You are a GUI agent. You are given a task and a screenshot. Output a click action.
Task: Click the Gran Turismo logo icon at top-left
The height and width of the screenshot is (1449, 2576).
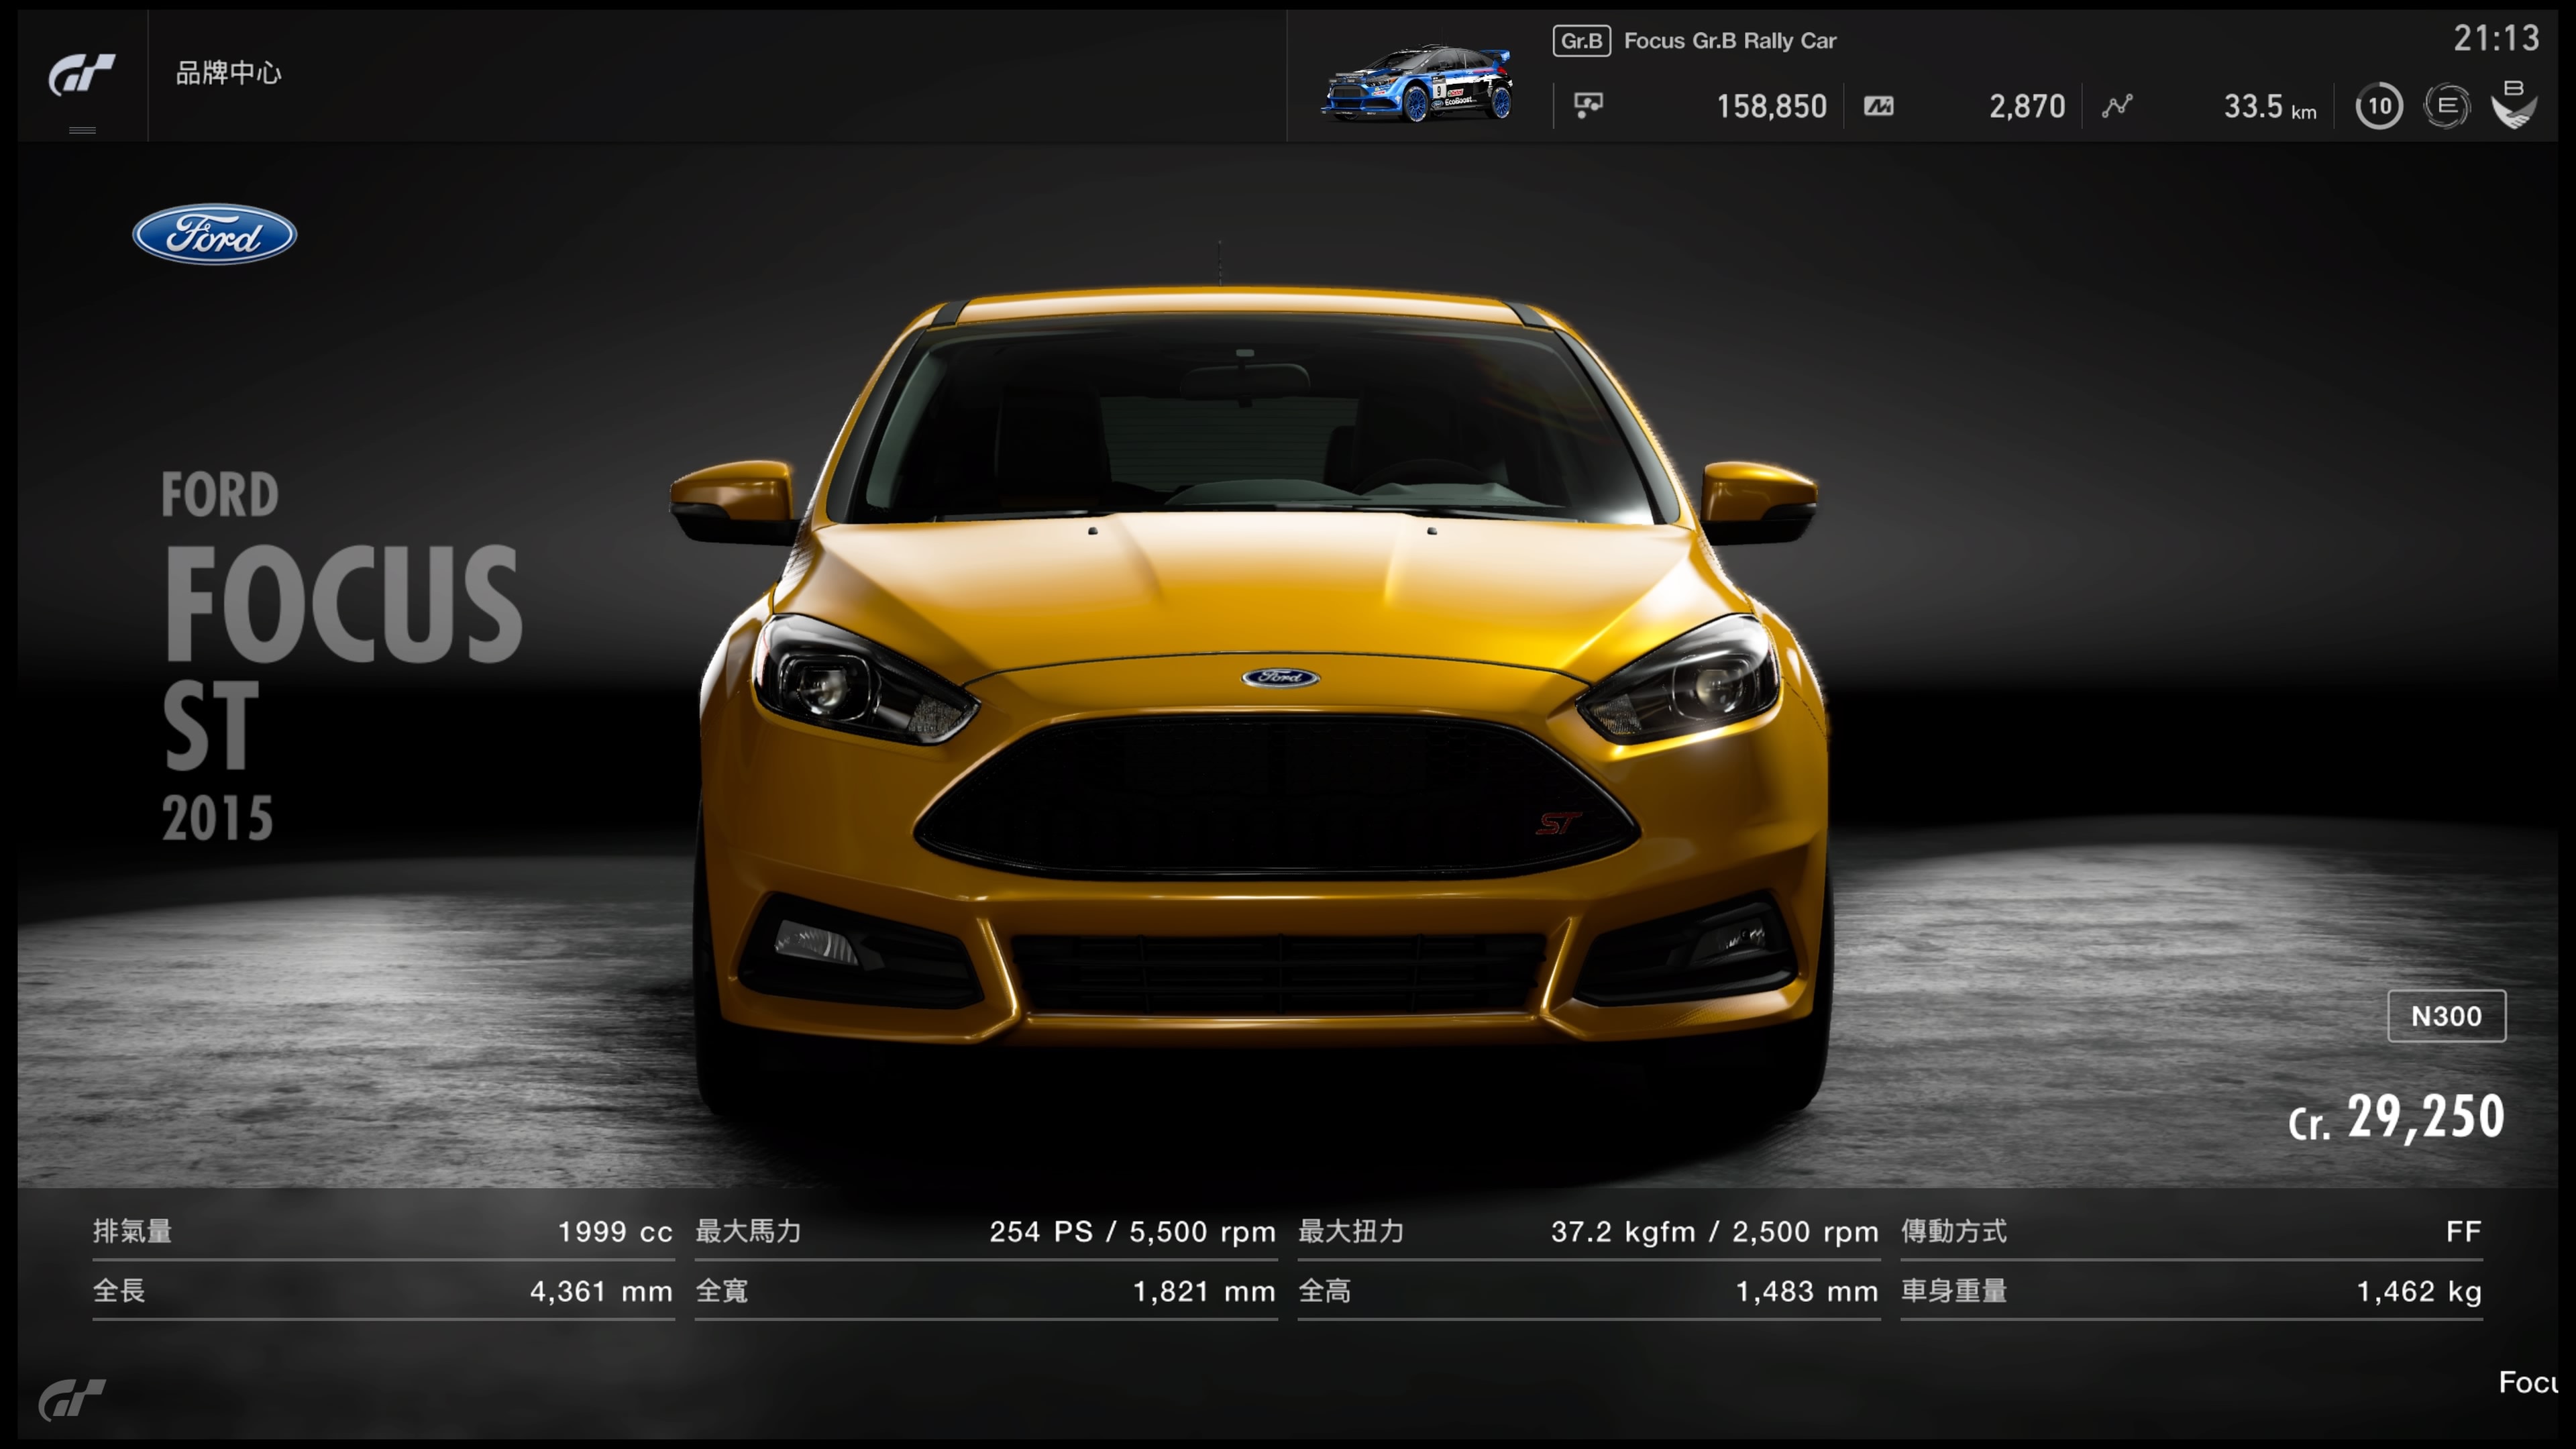click(82, 75)
